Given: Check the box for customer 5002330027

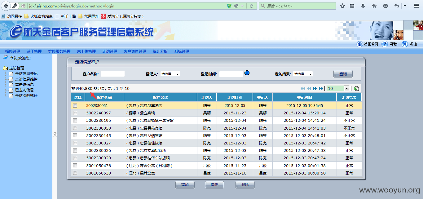Looking at the screenshot, I should click(75, 143).
